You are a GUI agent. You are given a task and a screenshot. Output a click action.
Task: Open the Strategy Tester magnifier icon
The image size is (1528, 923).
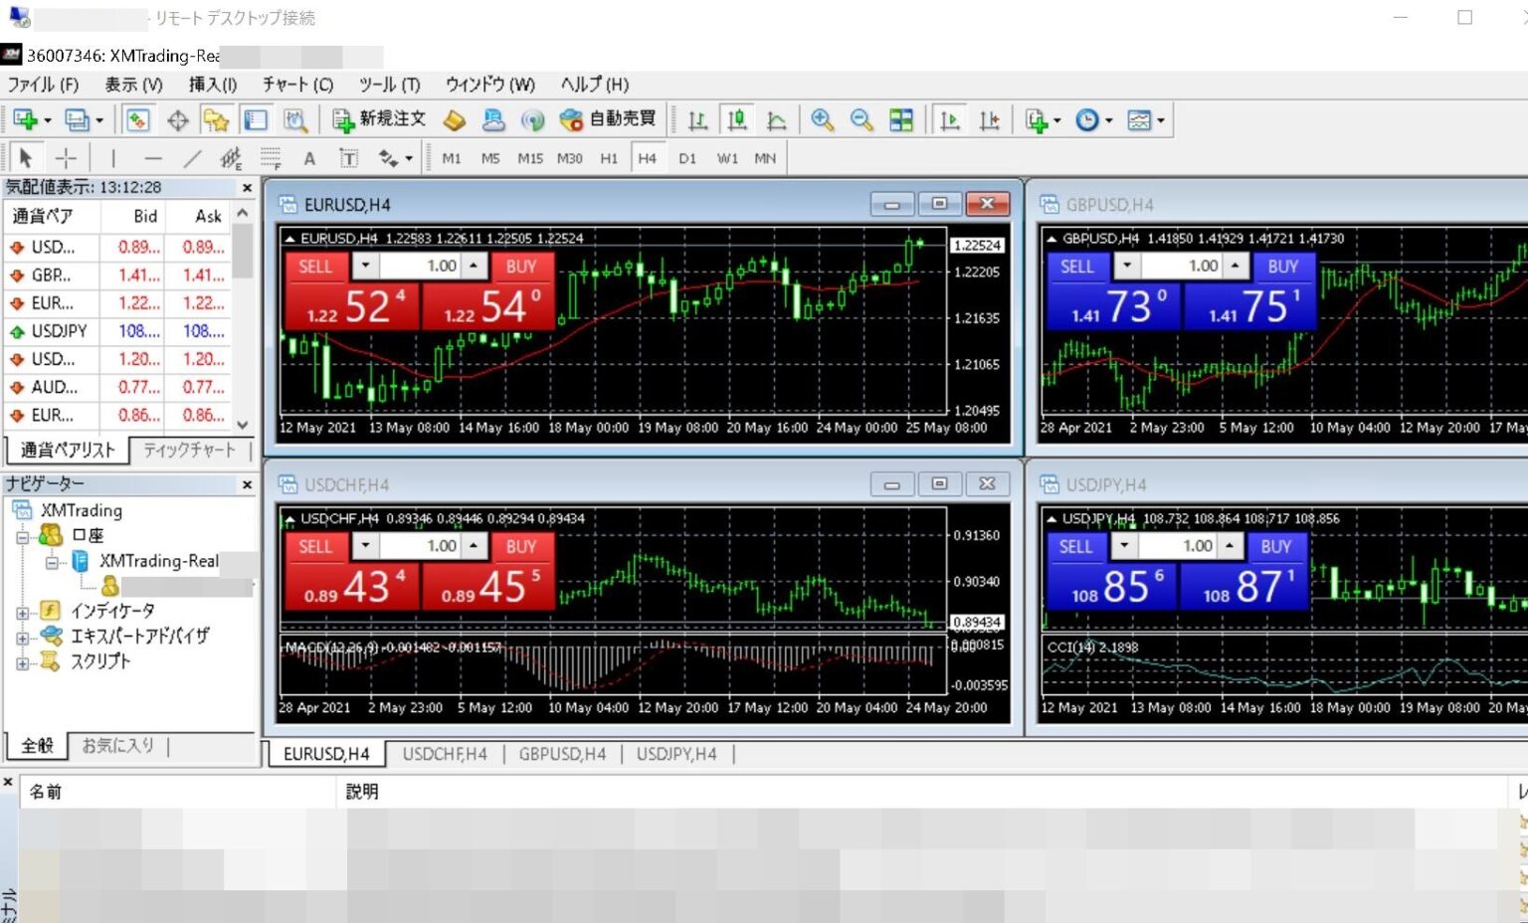[295, 120]
